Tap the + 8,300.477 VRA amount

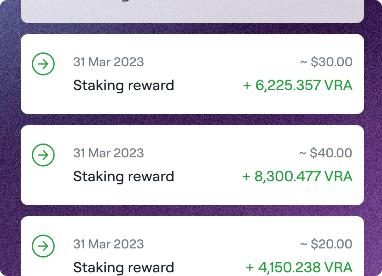tap(297, 177)
